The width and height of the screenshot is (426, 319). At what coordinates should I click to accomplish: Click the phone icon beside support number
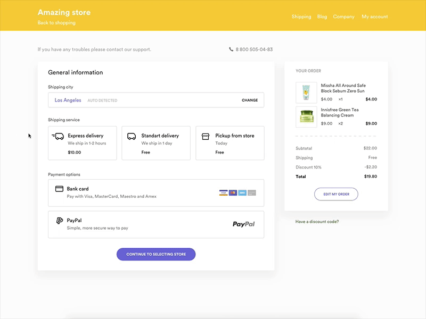(231, 49)
